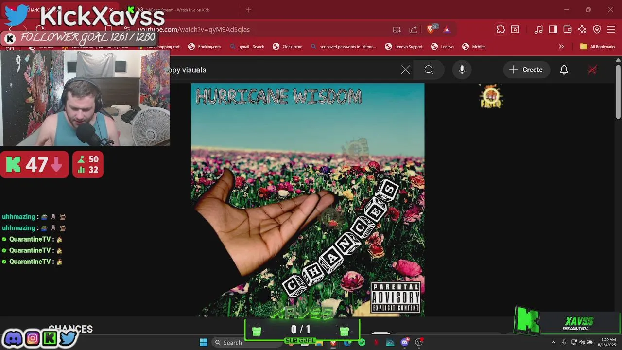Open the Windows Start button
Image resolution: width=622 pixels, height=350 pixels.
tap(204, 342)
